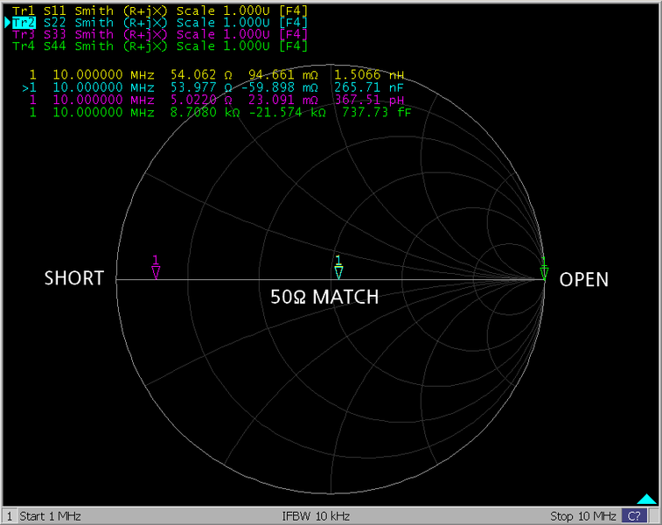Click the Stop 10 MHz field
This screenshot has width=662, height=525.
(582, 515)
